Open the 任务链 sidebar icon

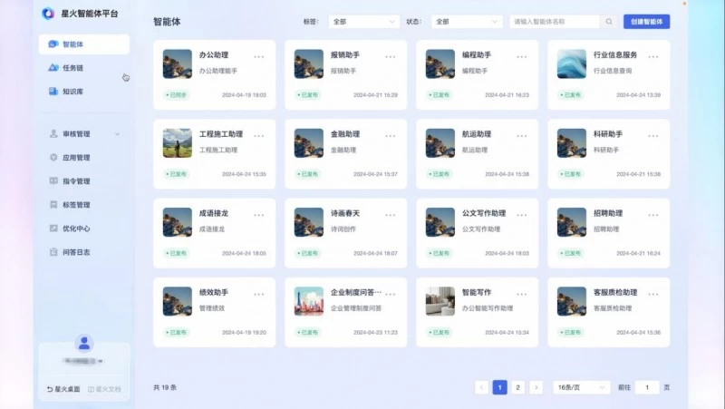(54, 68)
